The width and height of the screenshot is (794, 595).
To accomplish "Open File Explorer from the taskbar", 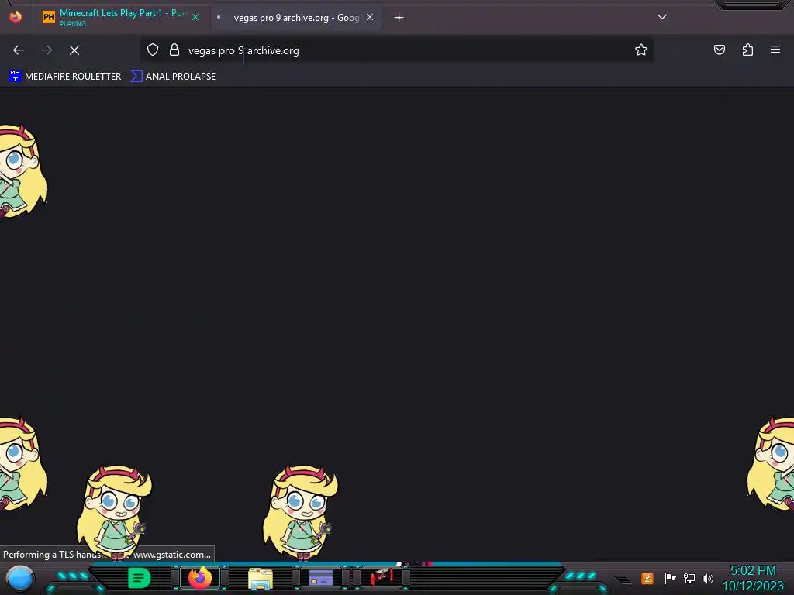I will [x=261, y=578].
